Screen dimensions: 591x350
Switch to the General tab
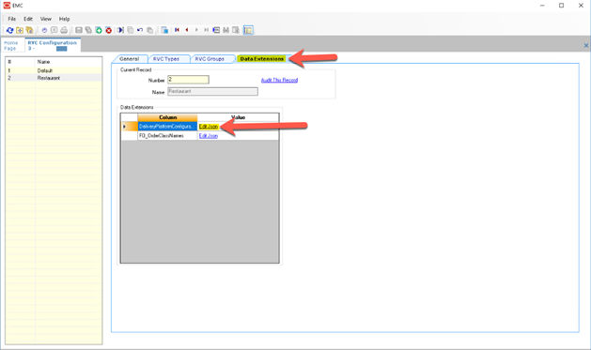click(130, 59)
